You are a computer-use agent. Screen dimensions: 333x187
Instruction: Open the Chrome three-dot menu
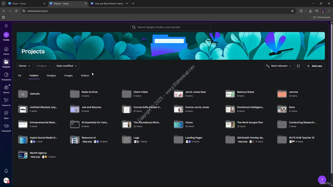pyautogui.click(x=329, y=11)
